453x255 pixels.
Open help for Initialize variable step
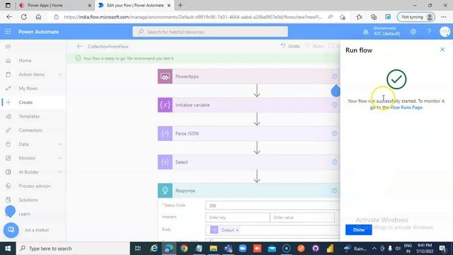pyautogui.click(x=334, y=105)
